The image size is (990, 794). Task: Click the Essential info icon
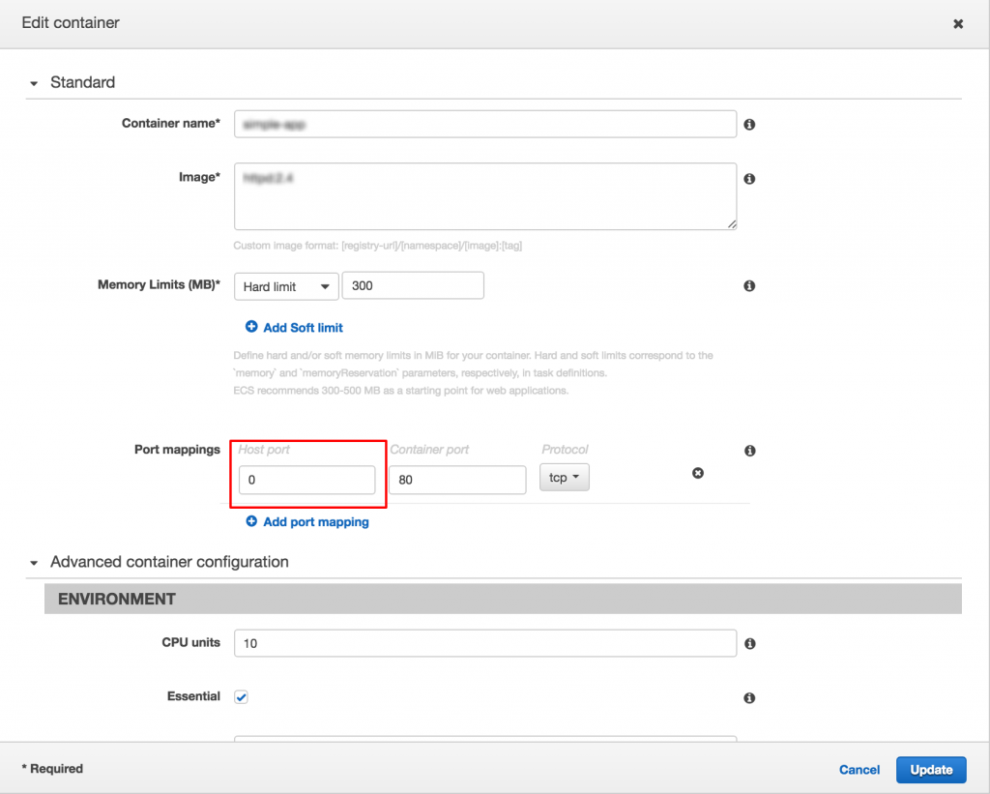pyautogui.click(x=749, y=697)
